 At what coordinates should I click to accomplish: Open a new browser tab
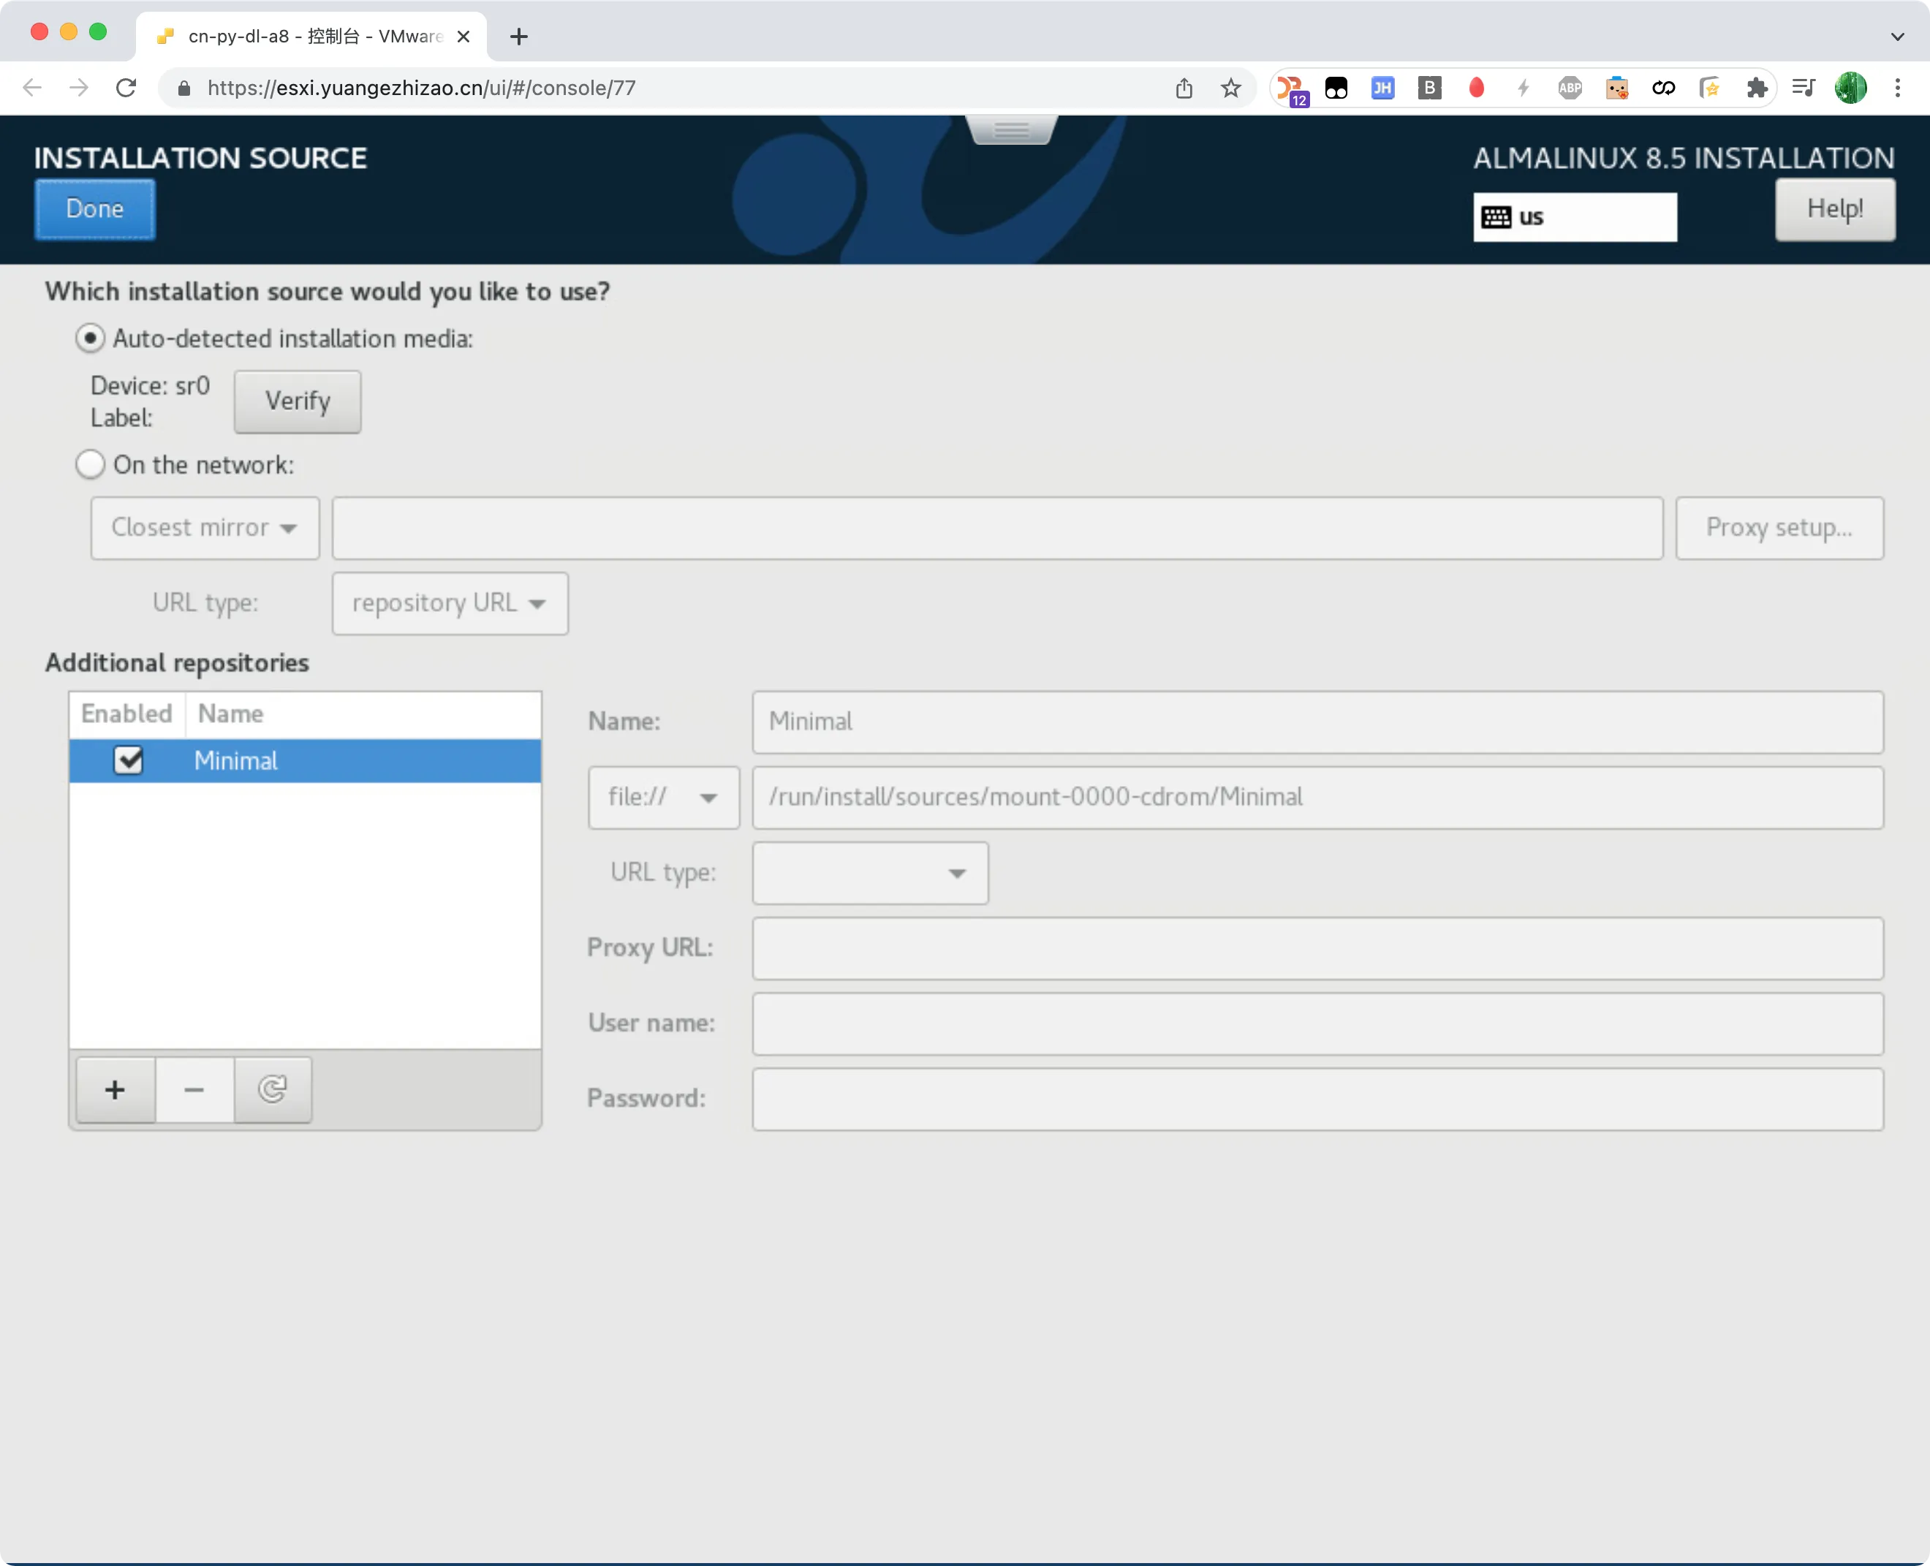pyautogui.click(x=518, y=36)
